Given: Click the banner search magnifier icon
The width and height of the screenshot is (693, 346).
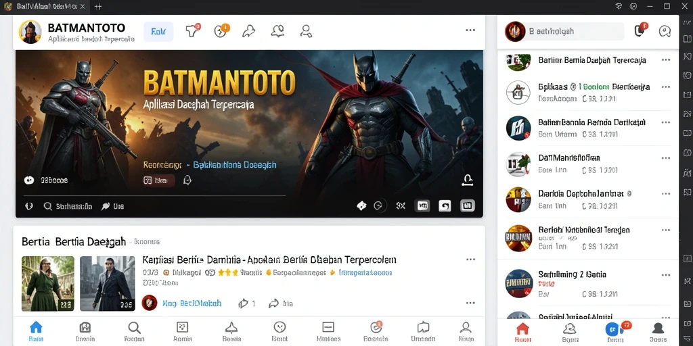Looking at the screenshot, I should [x=48, y=206].
